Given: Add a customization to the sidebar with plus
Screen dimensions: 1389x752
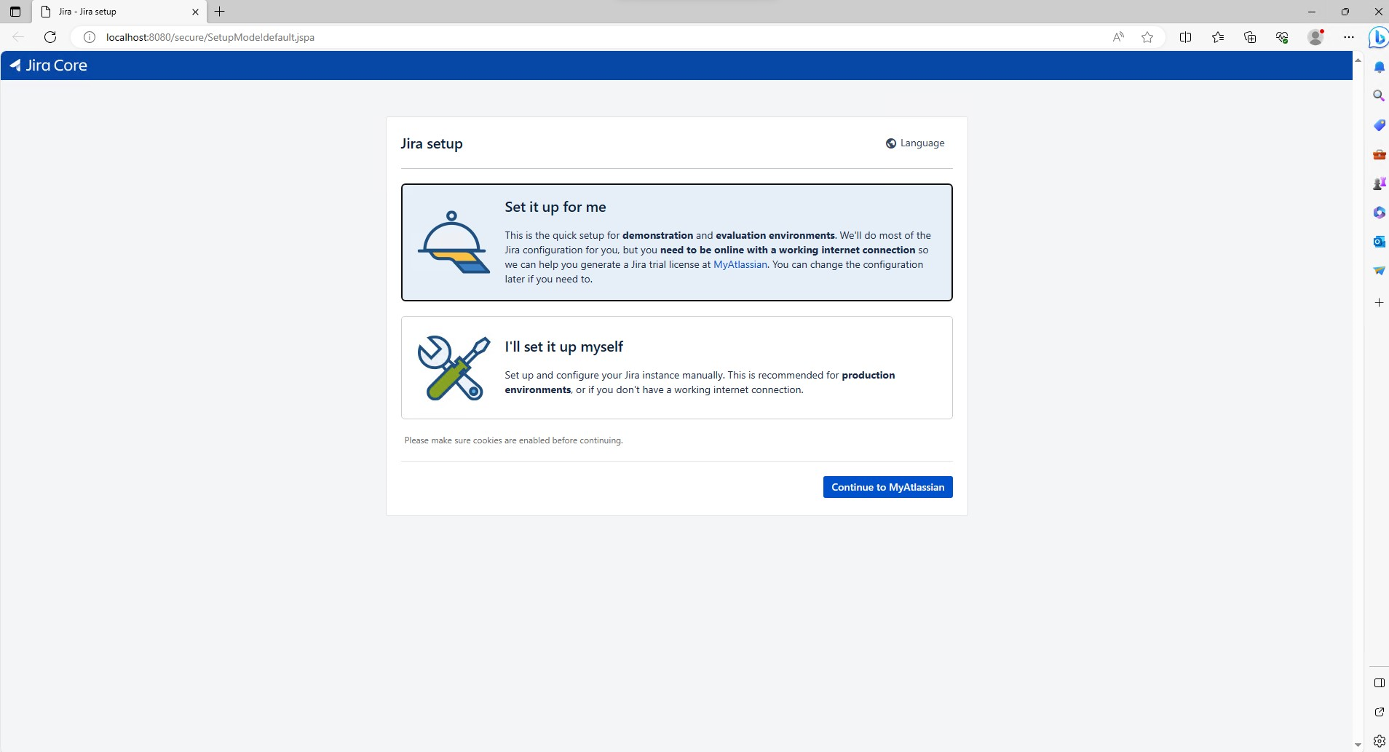Looking at the screenshot, I should click(x=1379, y=303).
